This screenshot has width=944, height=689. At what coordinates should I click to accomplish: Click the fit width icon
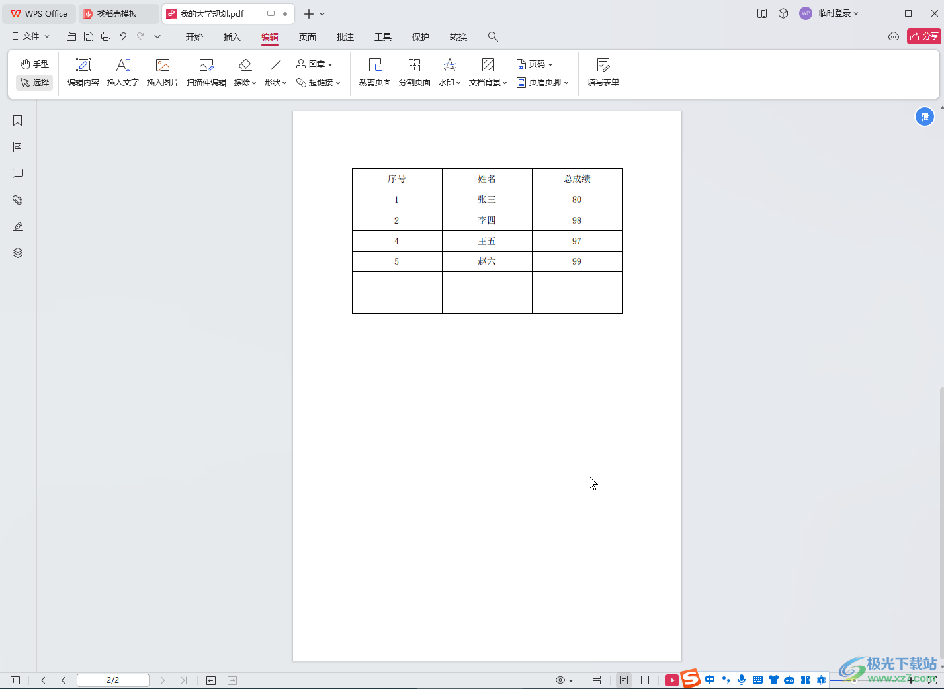click(597, 680)
